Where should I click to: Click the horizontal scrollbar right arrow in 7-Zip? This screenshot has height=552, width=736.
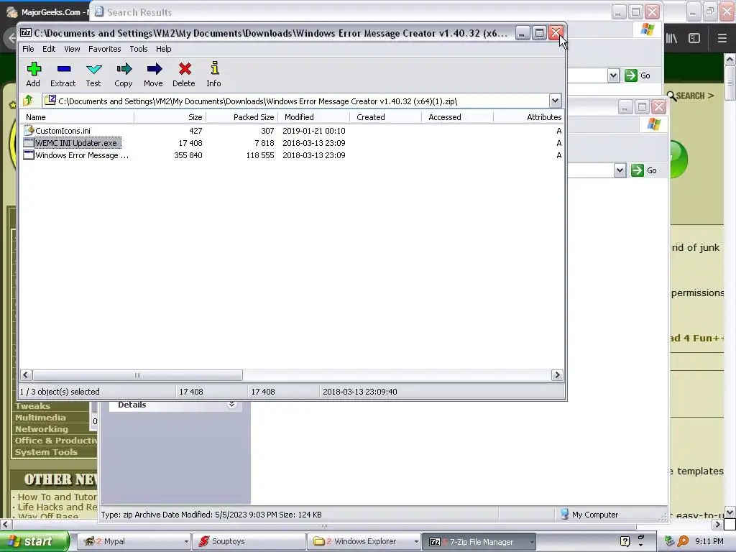point(557,374)
